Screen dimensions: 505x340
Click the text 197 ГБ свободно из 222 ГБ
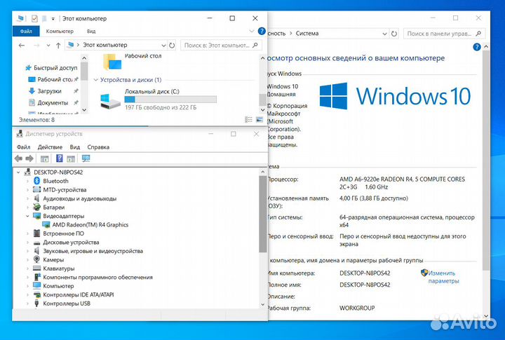point(161,107)
